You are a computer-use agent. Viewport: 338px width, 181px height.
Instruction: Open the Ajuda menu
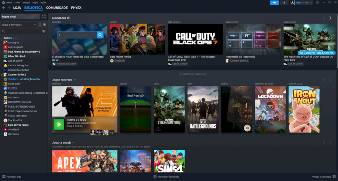44,3
